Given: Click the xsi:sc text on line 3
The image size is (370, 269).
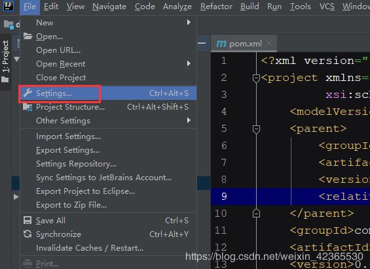Looking at the screenshot, I should pos(348,95).
